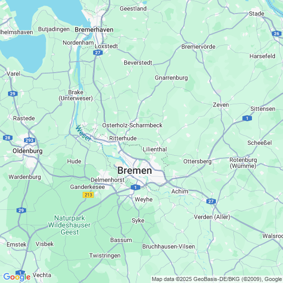
Task: Select the Rotenburg (Wümme) town label
Action: click(243, 163)
